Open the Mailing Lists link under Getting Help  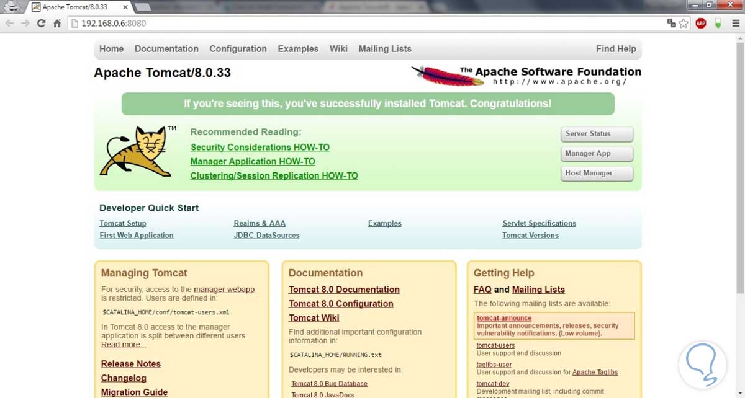tap(538, 290)
